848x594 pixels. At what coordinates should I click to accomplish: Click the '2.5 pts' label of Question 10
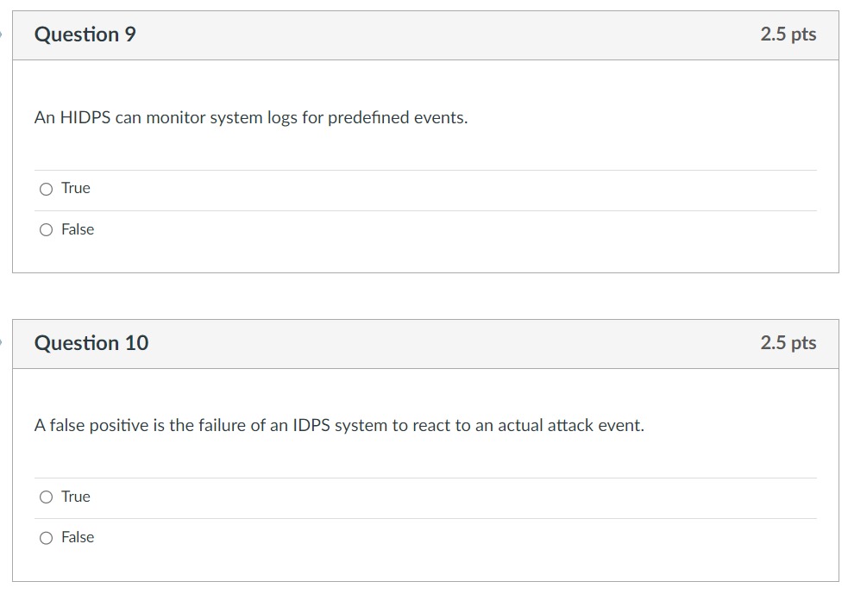[788, 343]
